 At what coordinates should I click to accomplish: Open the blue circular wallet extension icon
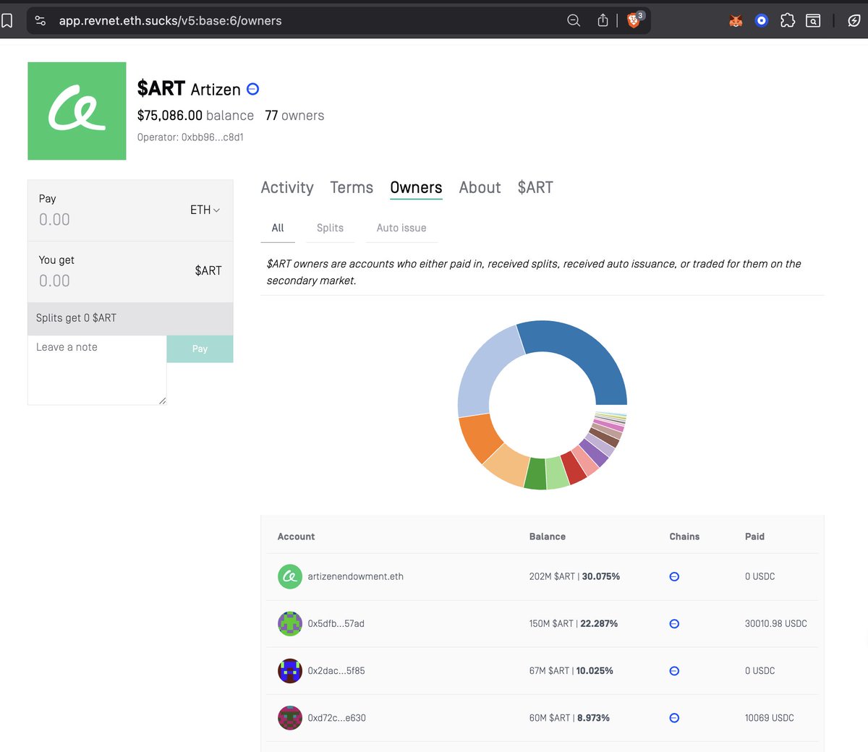point(761,21)
